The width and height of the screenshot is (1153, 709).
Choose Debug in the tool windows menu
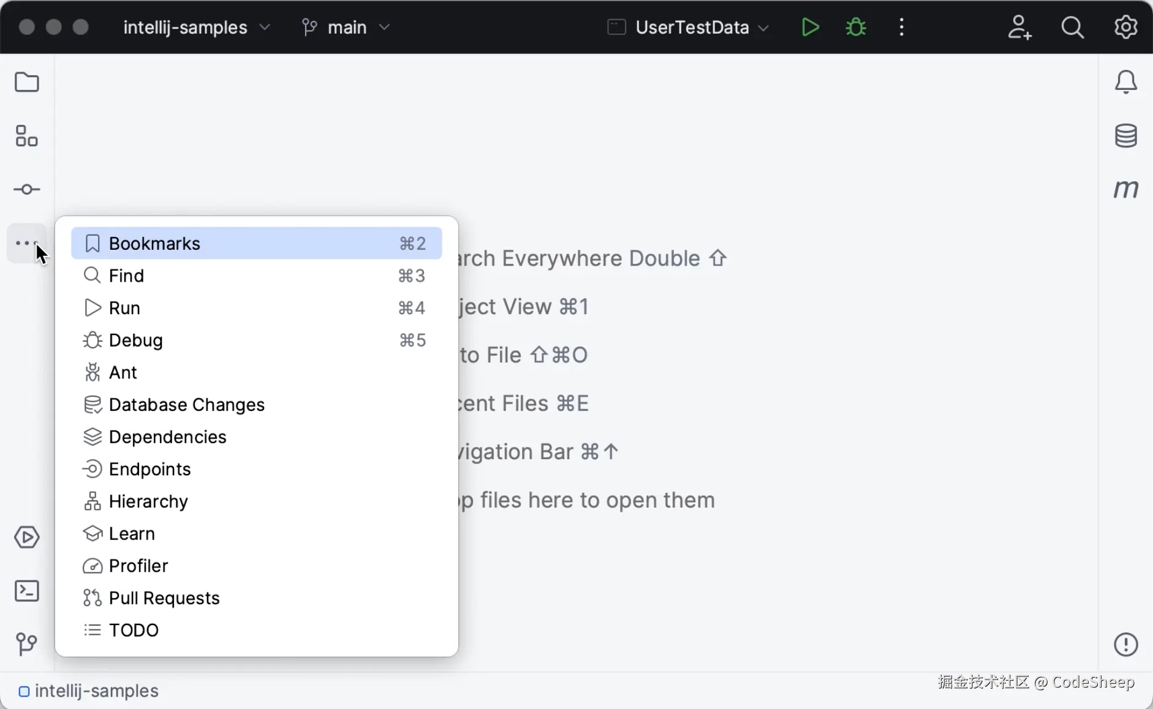coord(256,340)
